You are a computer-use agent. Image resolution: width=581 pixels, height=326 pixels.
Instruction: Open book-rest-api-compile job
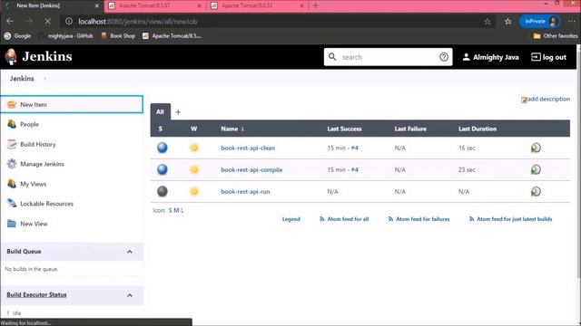[251, 170]
